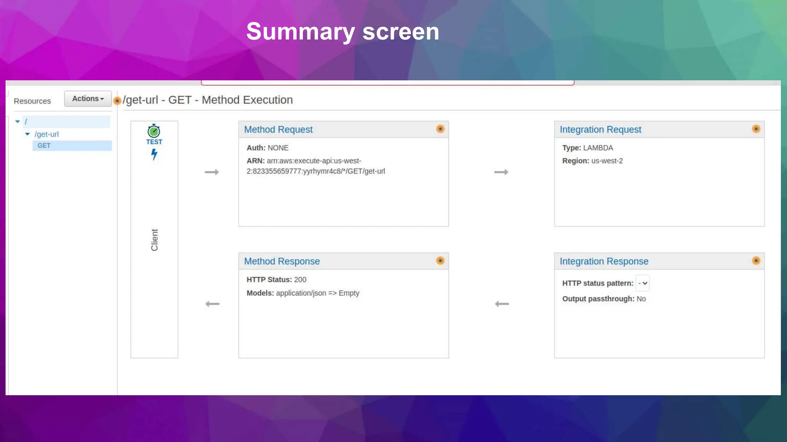Screen dimensions: 787x442
Task: Click the vertical Client label
Action: click(154, 240)
